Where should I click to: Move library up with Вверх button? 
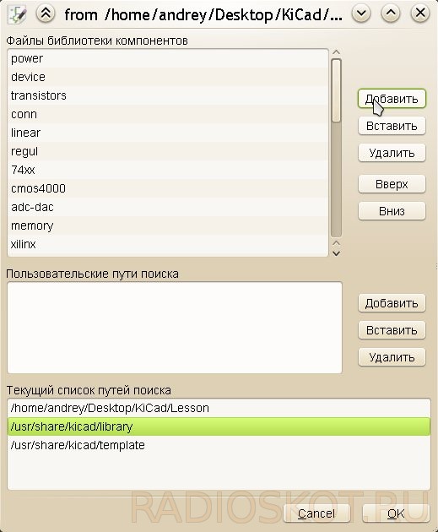392,184
